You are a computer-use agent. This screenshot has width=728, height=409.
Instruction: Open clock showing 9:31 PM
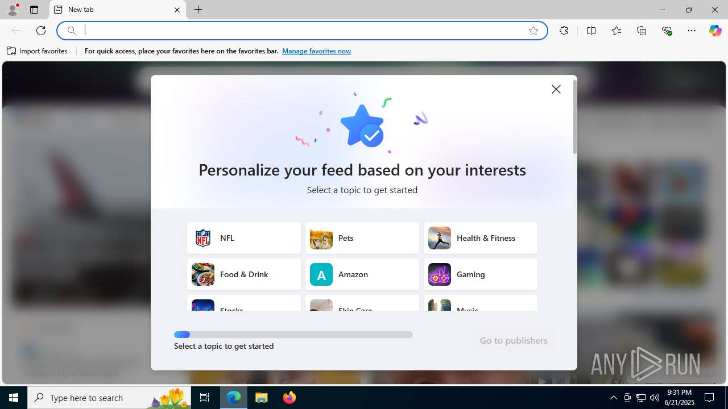(x=680, y=397)
